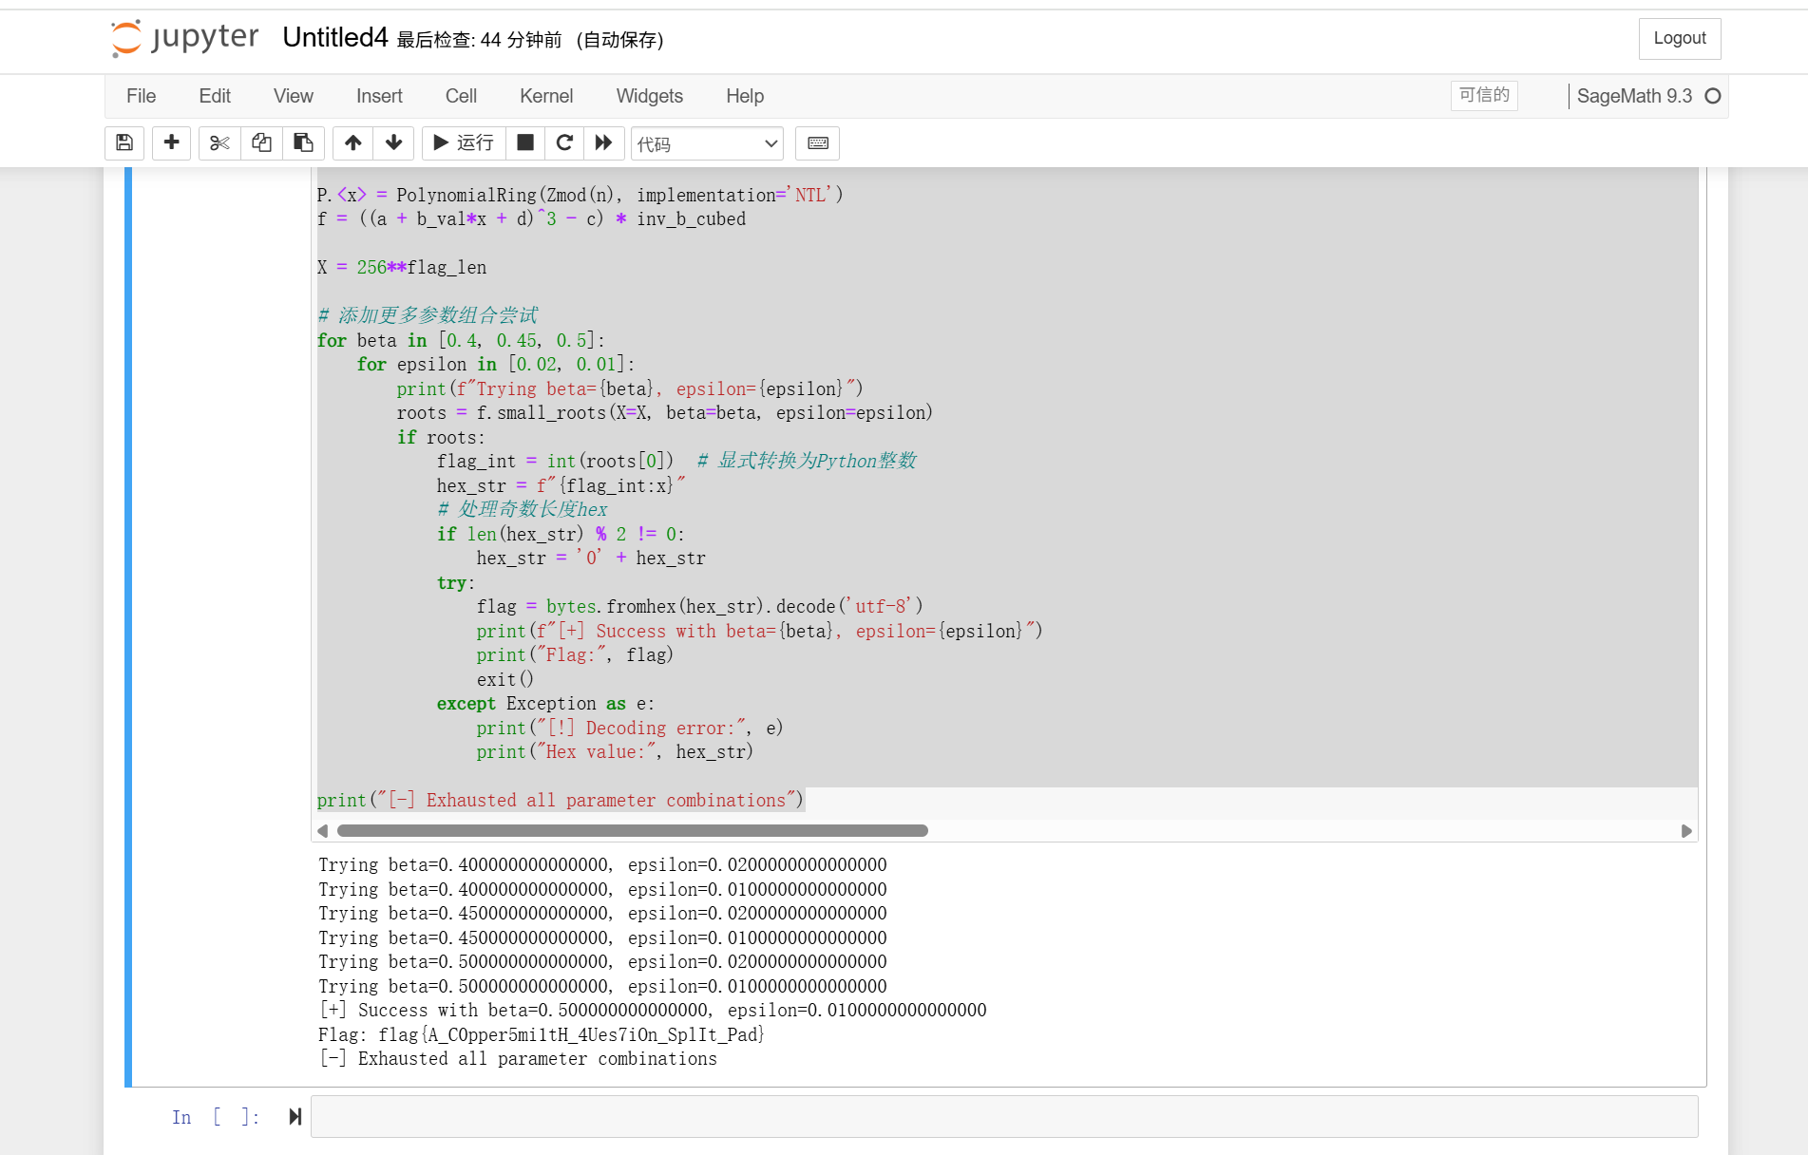The width and height of the screenshot is (1808, 1155).
Task: Click the save notebook icon
Action: pyautogui.click(x=124, y=142)
